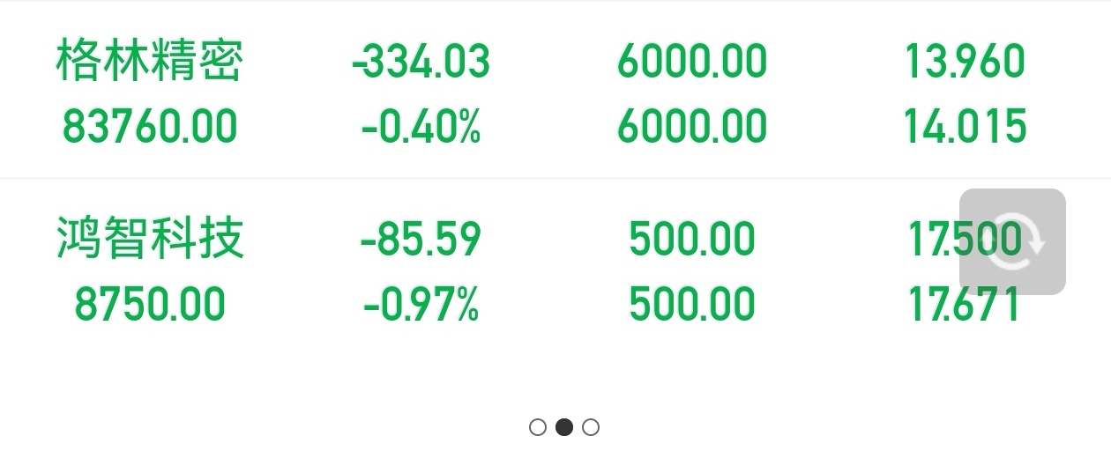Tap the 17.500 price for 鸿智科技
The height and width of the screenshot is (451, 1111).
[965, 240]
